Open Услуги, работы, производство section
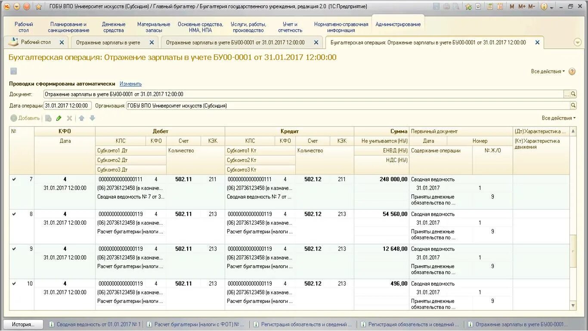 [x=248, y=27]
